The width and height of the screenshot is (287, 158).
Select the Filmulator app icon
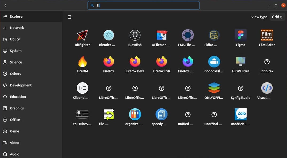point(267,35)
